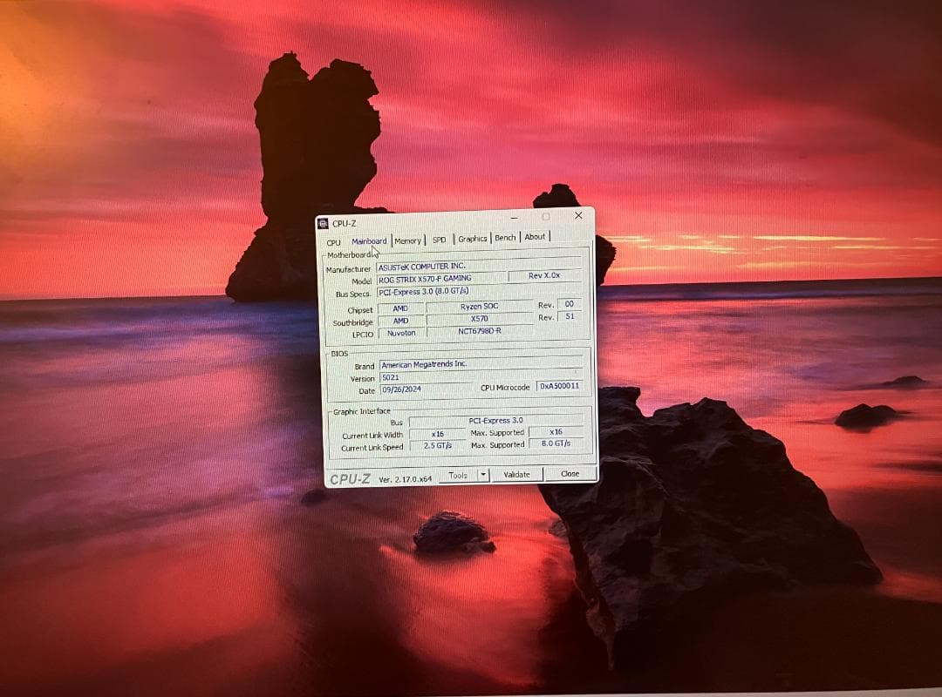Screen dimensions: 942x697
Task: Open the About tab
Action: 535,237
